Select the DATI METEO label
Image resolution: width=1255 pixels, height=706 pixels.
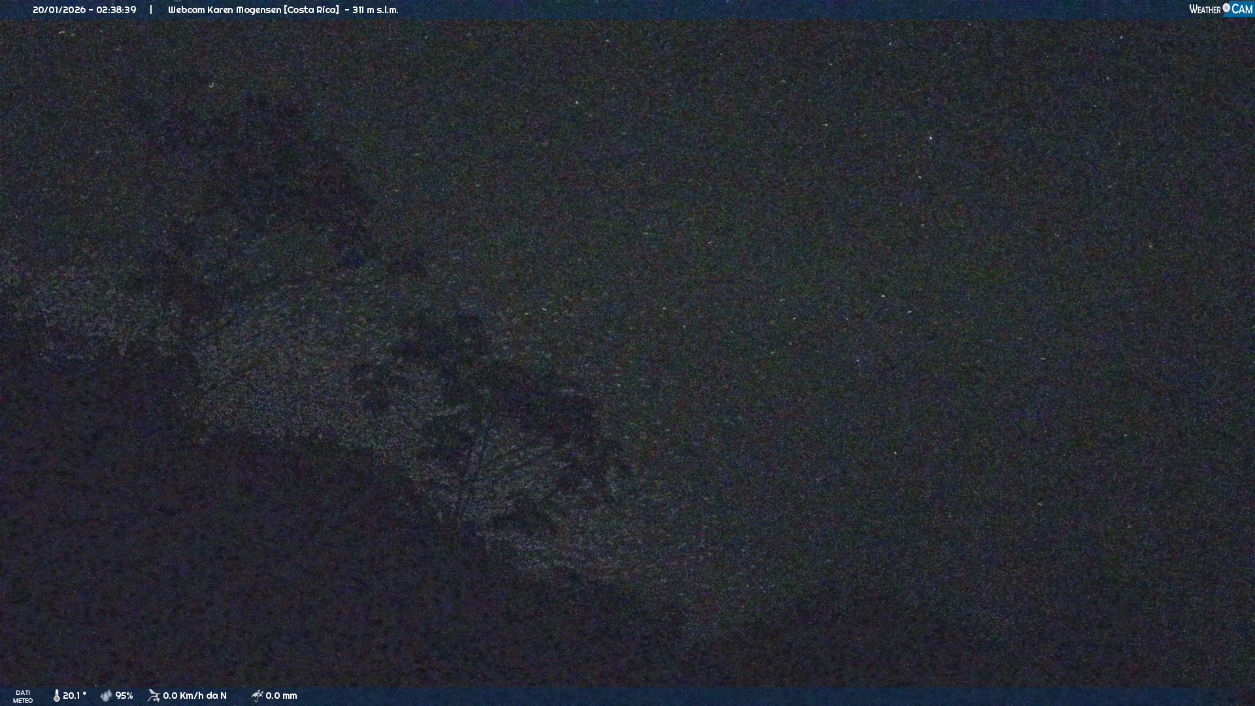(x=23, y=696)
